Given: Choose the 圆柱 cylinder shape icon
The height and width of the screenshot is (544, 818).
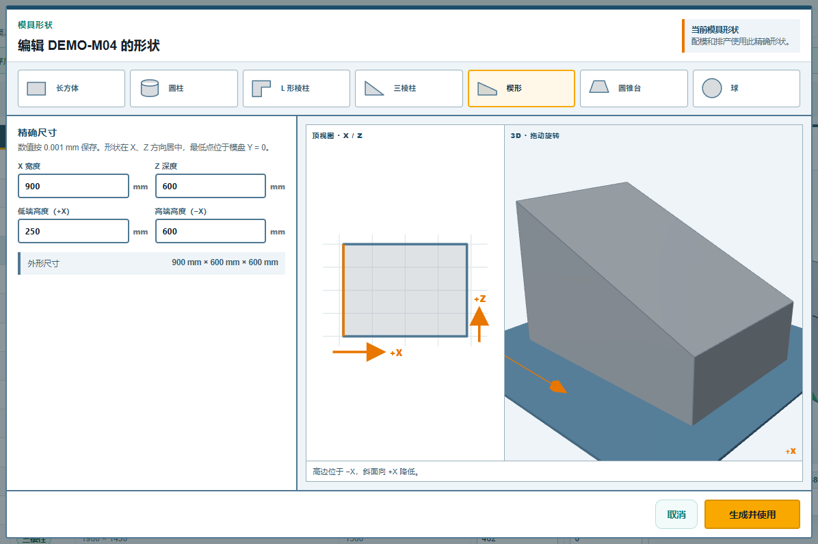Looking at the screenshot, I should click(x=150, y=89).
